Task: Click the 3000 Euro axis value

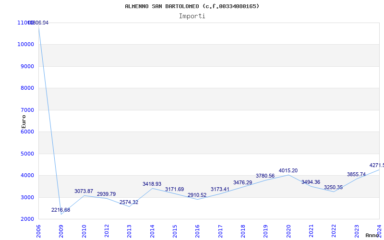Action: (27, 197)
